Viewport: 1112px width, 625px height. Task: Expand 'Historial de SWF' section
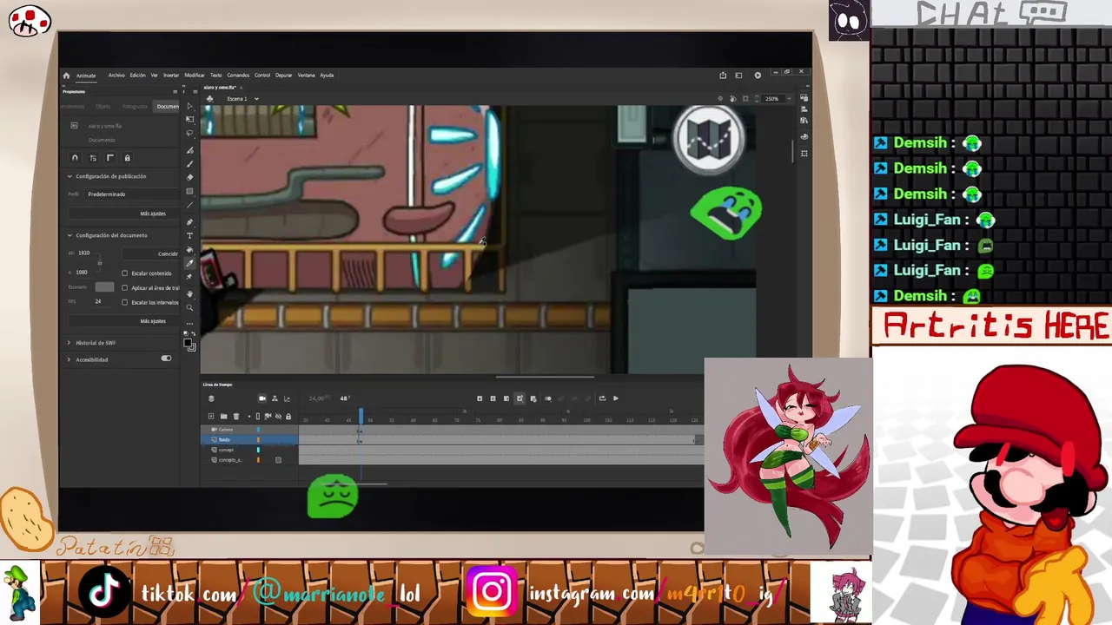pyautogui.click(x=69, y=343)
